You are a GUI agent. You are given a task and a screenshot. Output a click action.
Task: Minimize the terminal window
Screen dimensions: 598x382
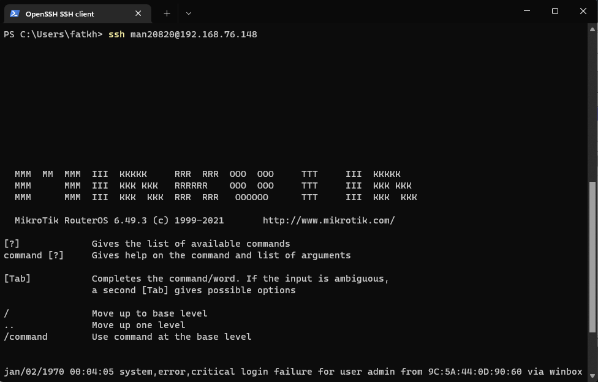click(526, 11)
